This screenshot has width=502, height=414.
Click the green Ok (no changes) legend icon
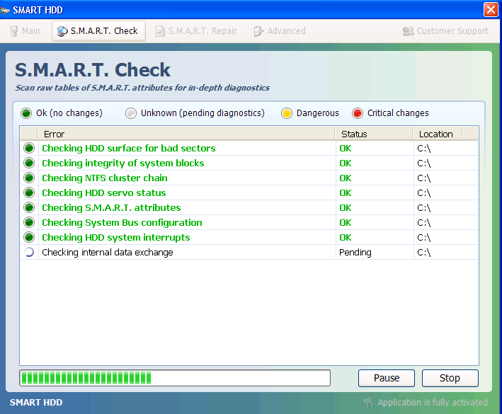point(26,113)
